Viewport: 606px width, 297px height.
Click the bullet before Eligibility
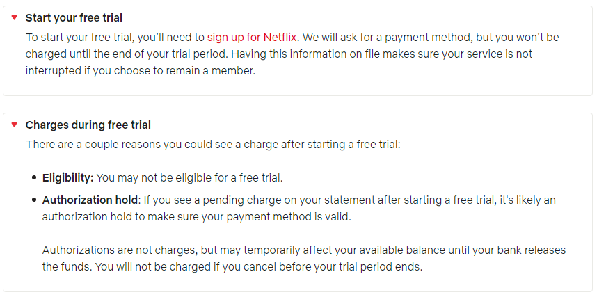(34, 178)
